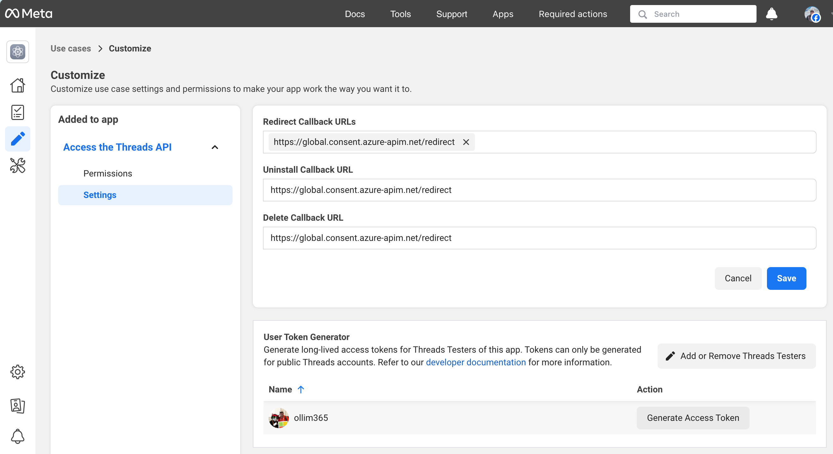Open the checklist review icon in sidebar

coord(17,112)
